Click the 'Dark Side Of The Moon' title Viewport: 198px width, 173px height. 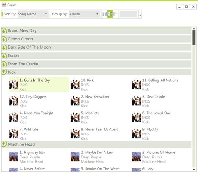click(29, 47)
